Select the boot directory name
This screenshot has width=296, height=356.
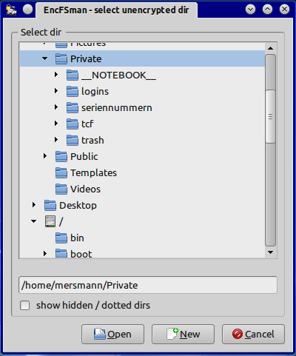[81, 254]
